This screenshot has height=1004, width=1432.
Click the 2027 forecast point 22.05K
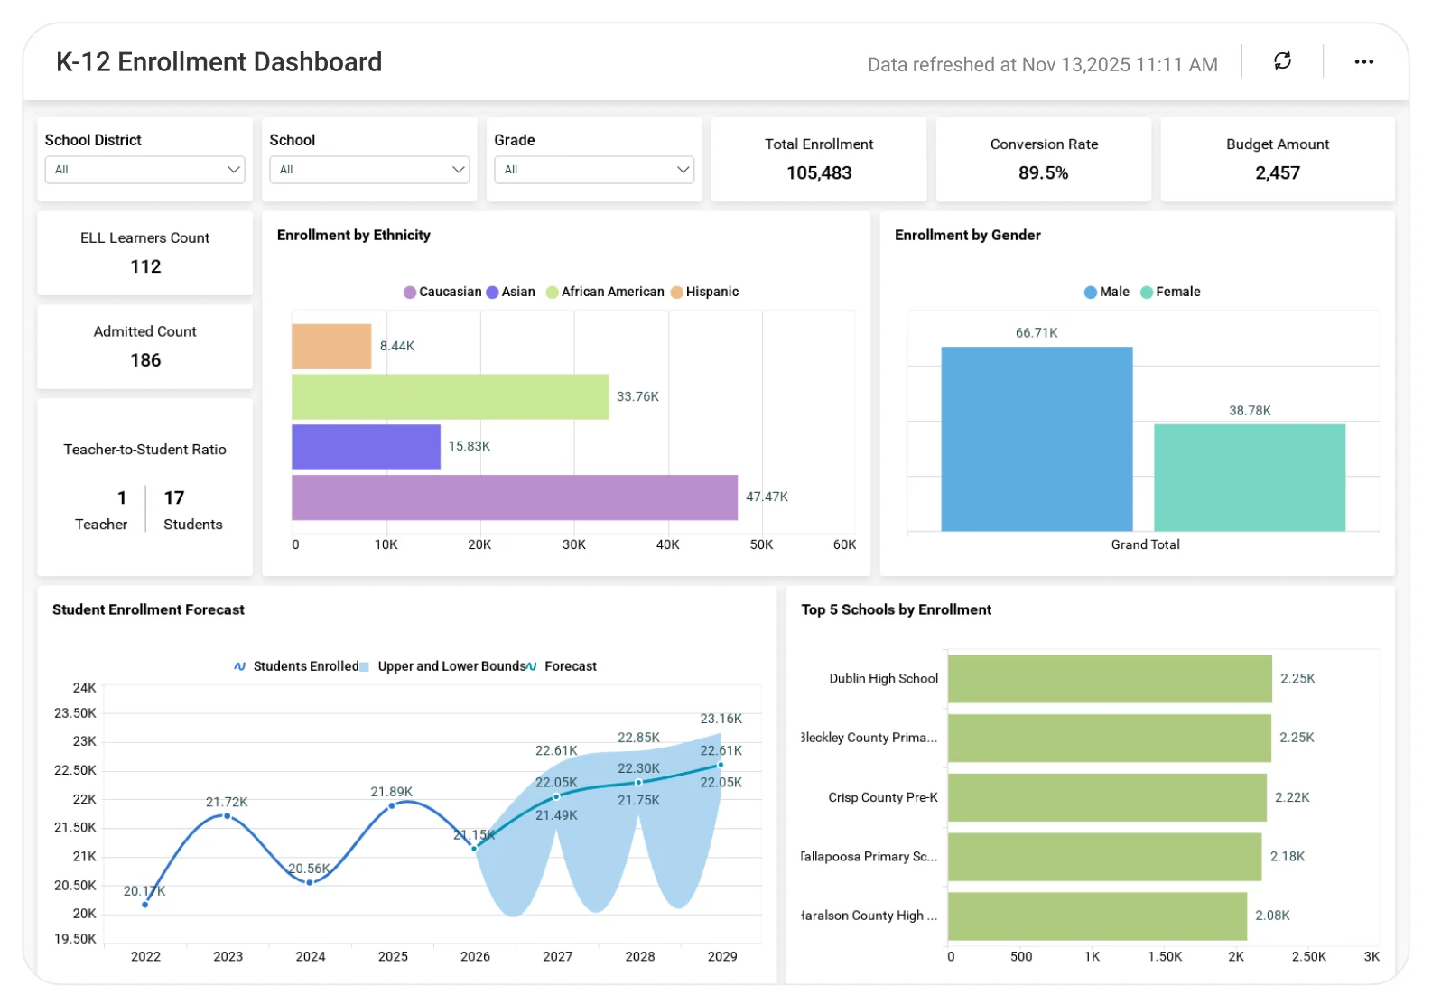[556, 796]
